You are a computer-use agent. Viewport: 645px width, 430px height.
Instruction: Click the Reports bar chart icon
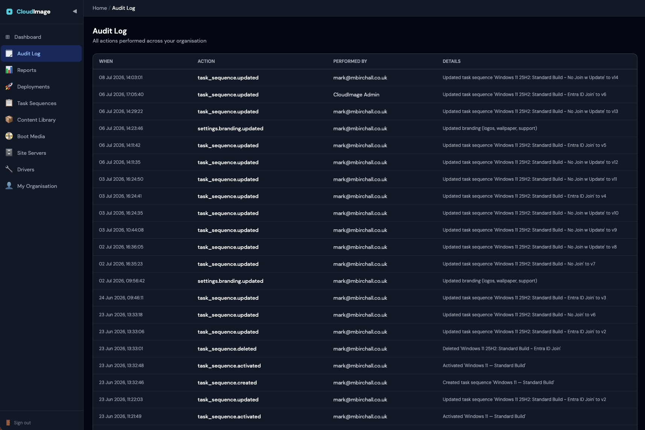click(9, 70)
